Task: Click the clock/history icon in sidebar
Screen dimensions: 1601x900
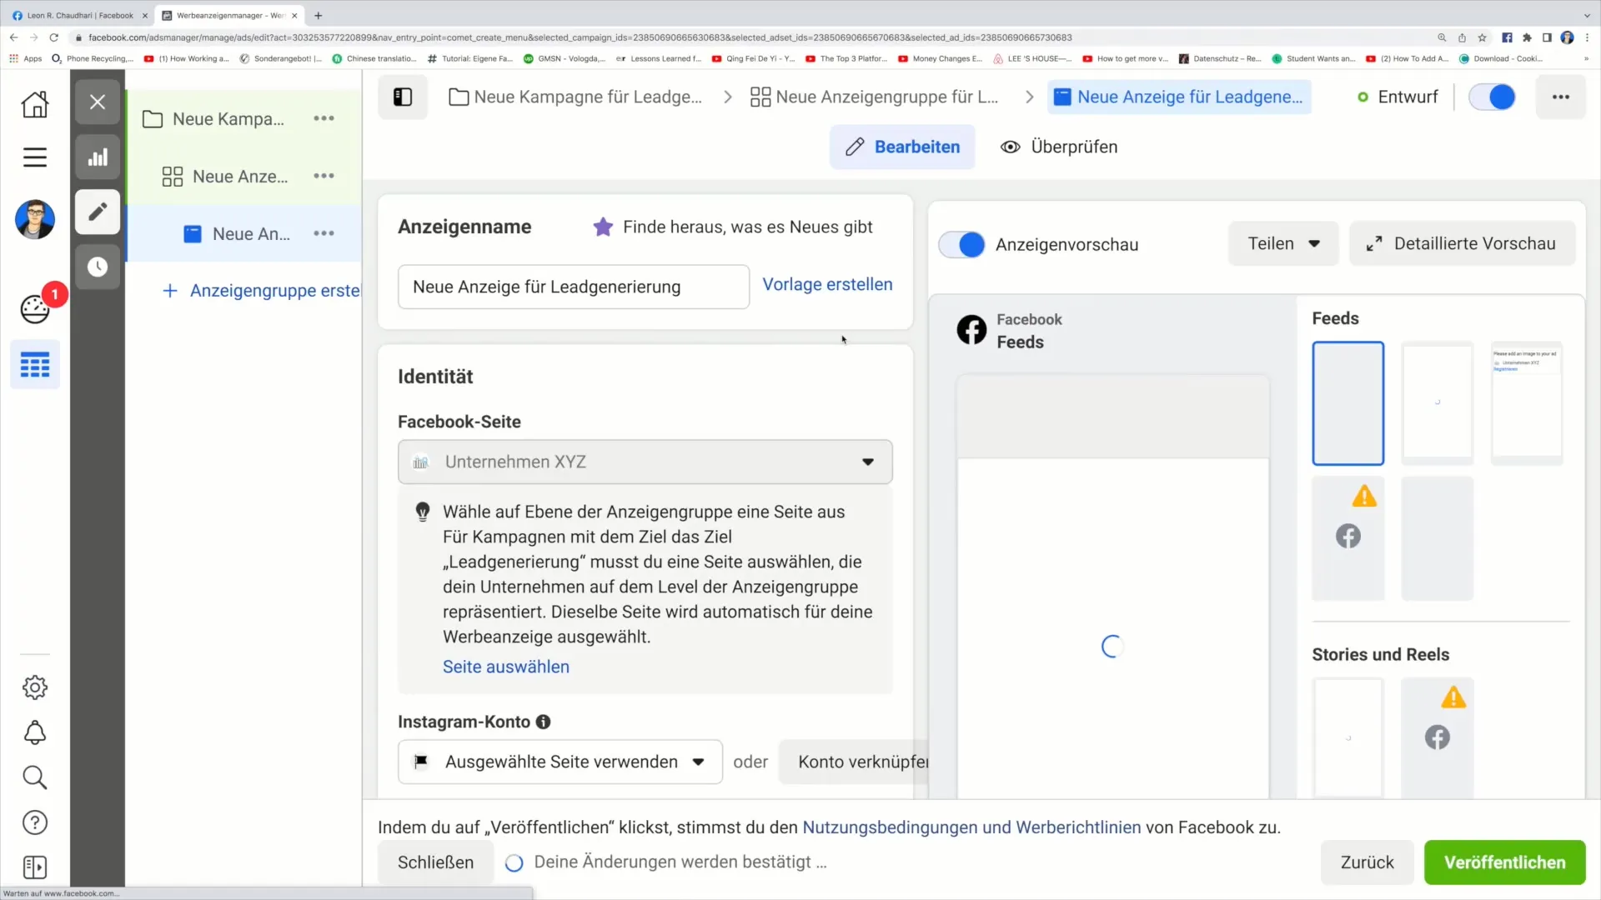Action: tap(97, 267)
